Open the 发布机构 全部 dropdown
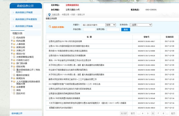 coord(141,25)
